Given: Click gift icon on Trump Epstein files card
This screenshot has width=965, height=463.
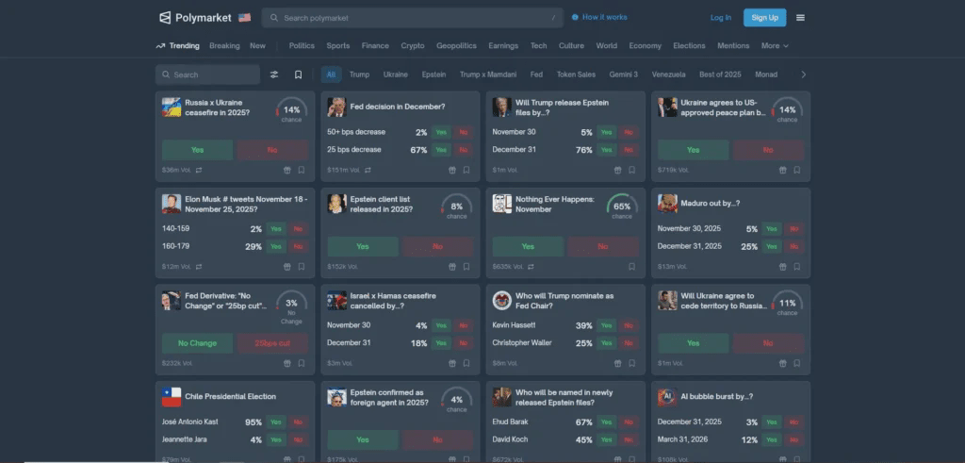Looking at the screenshot, I should click(618, 170).
